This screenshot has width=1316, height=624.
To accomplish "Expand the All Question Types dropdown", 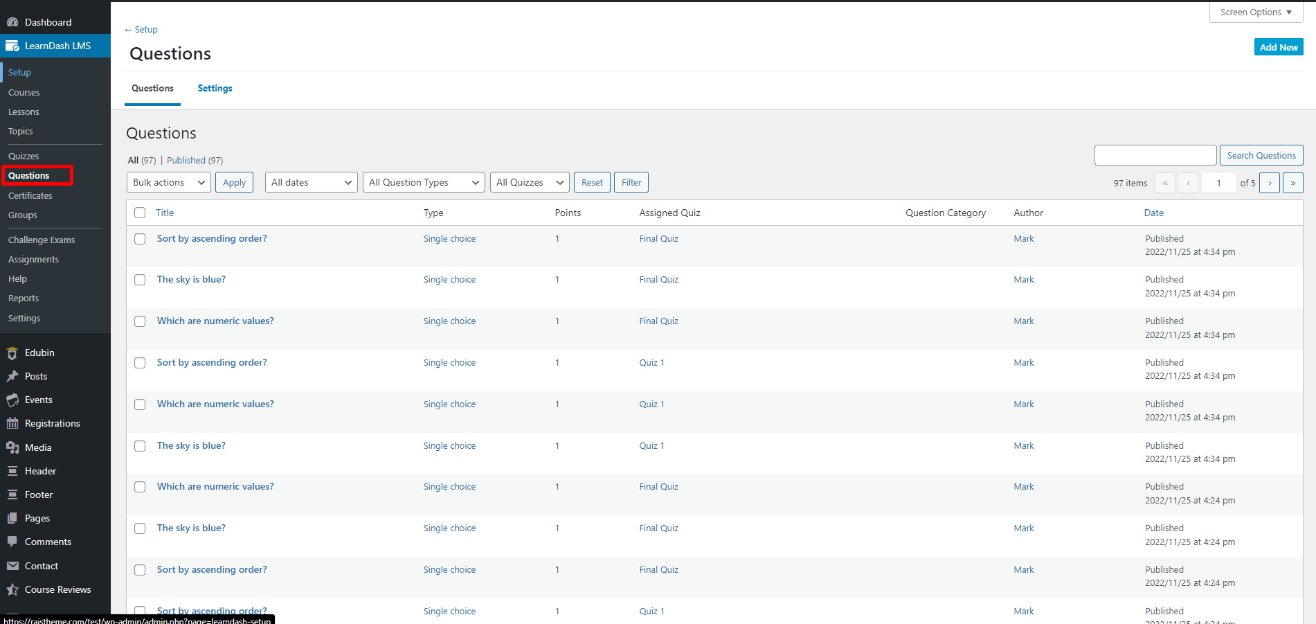I will (x=424, y=183).
